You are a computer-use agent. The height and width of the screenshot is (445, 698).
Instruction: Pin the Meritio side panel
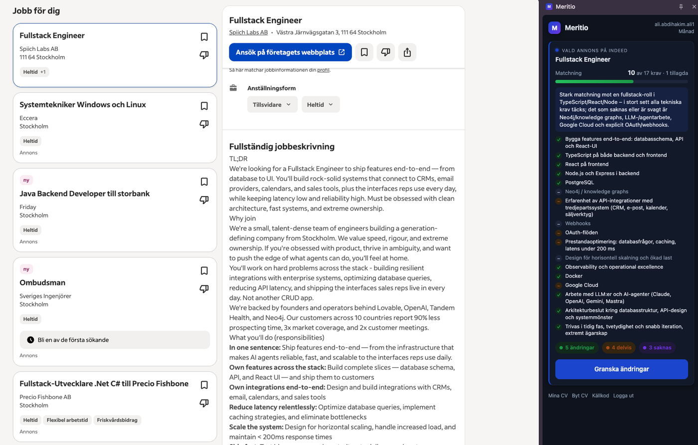tap(681, 6)
